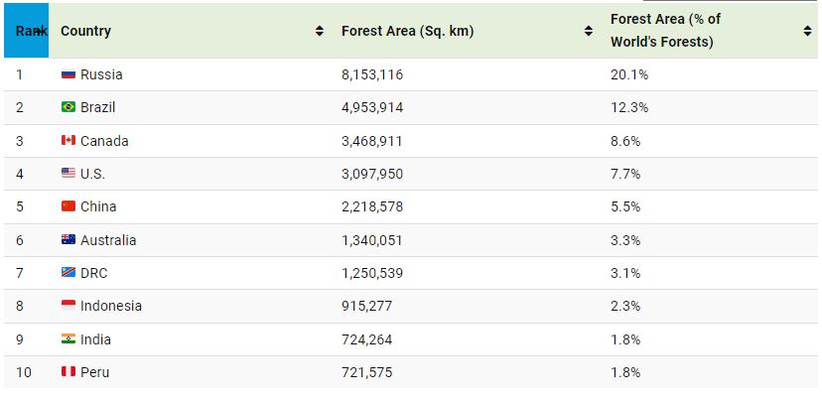
Task: Click the China flag icon
Action: tap(68, 206)
